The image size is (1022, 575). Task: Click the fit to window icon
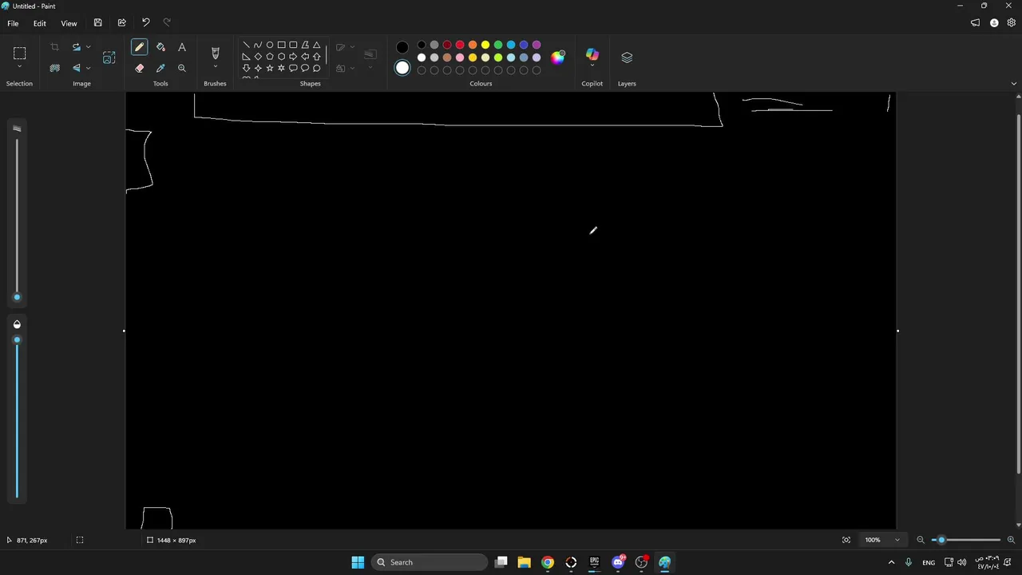tap(846, 540)
